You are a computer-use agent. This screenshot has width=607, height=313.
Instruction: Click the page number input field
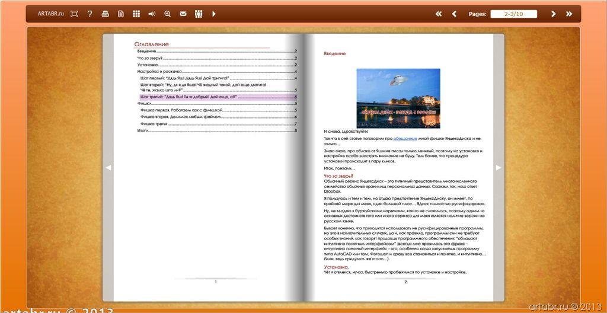coord(513,14)
